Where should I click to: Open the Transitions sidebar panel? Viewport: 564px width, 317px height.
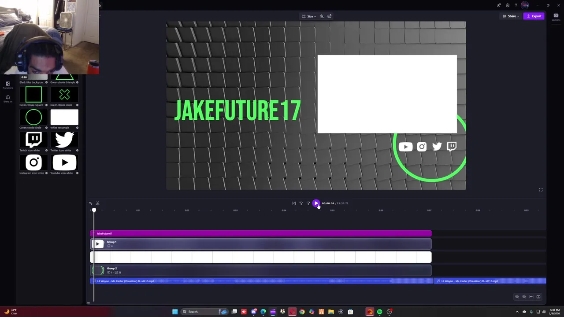(7, 85)
